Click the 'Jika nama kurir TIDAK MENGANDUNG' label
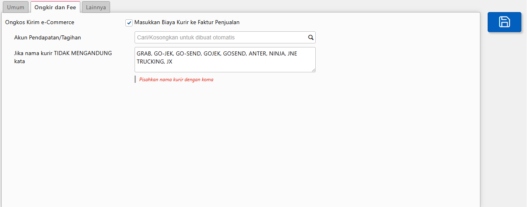Image resolution: width=527 pixels, height=207 pixels. (x=63, y=53)
